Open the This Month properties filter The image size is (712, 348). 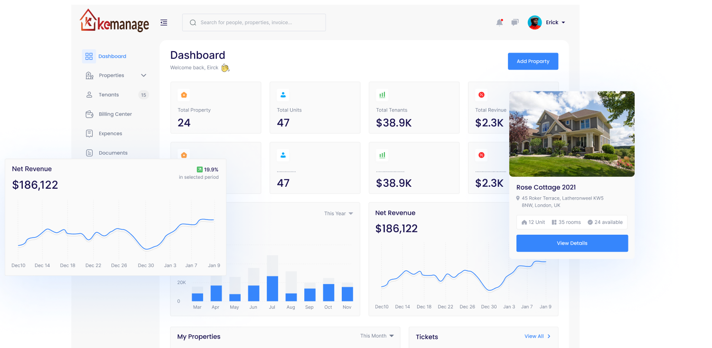377,336
